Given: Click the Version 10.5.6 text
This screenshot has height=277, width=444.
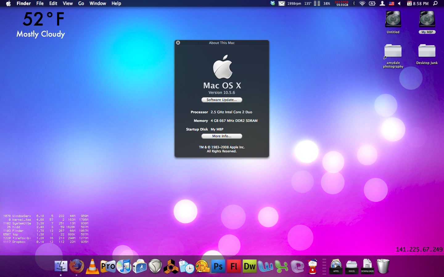Looking at the screenshot, I should tap(222, 93).
